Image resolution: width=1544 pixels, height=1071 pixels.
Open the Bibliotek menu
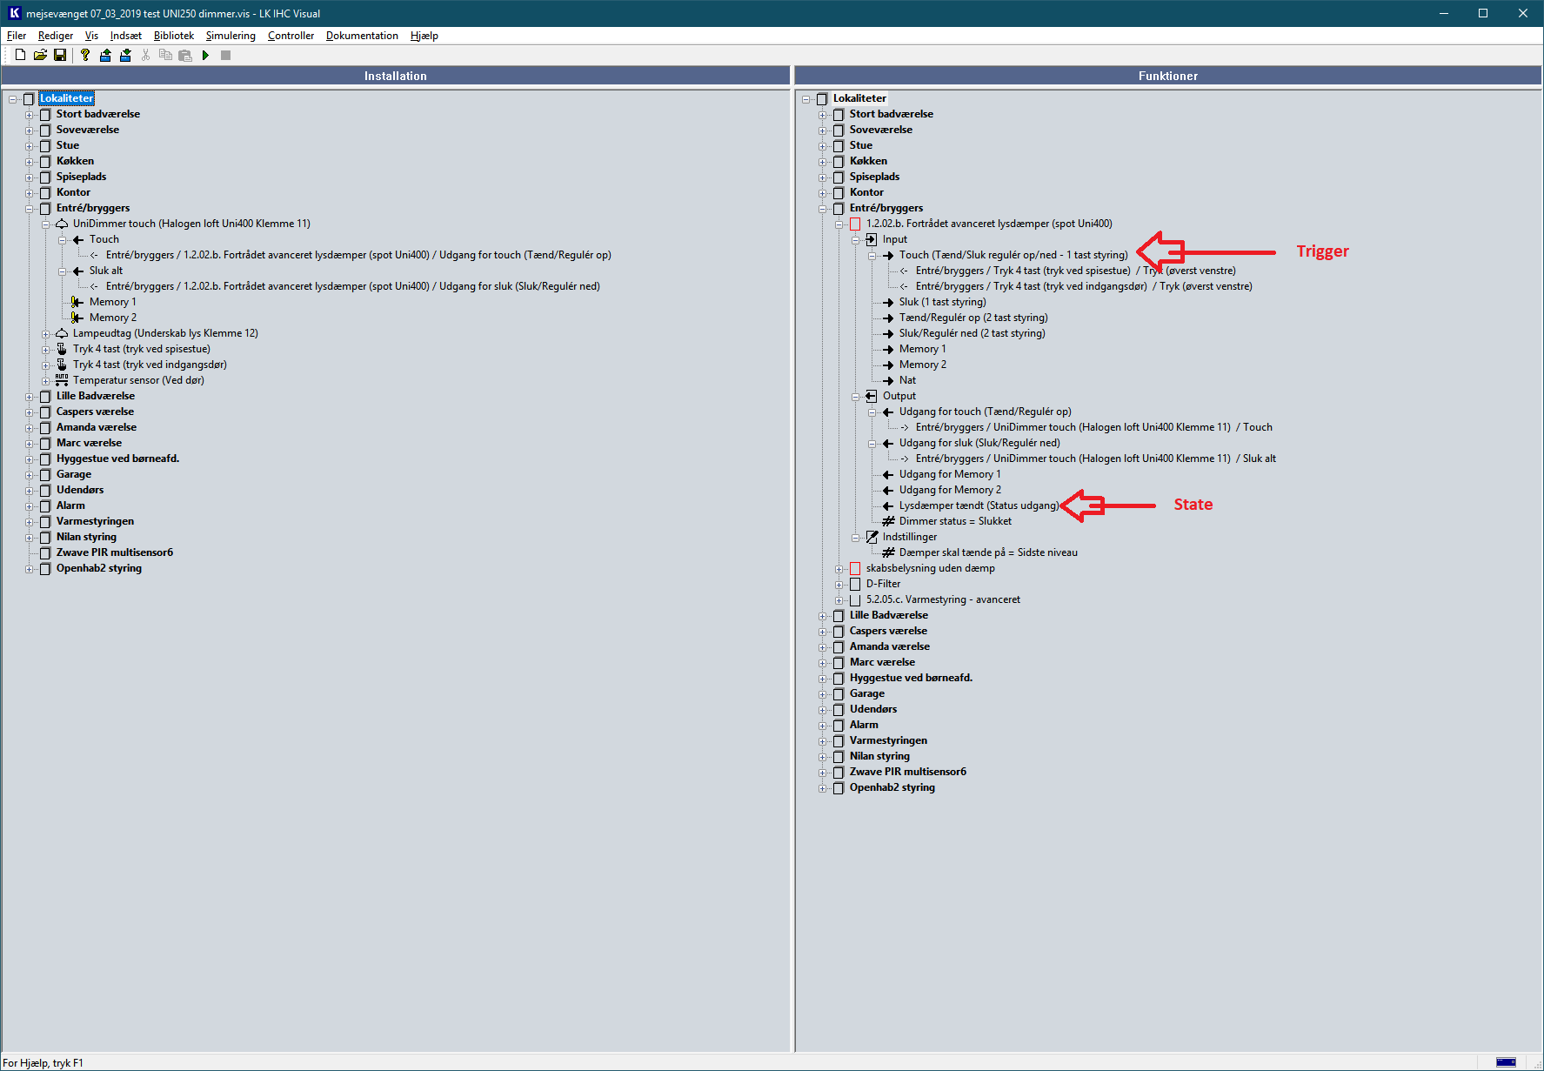(x=173, y=36)
